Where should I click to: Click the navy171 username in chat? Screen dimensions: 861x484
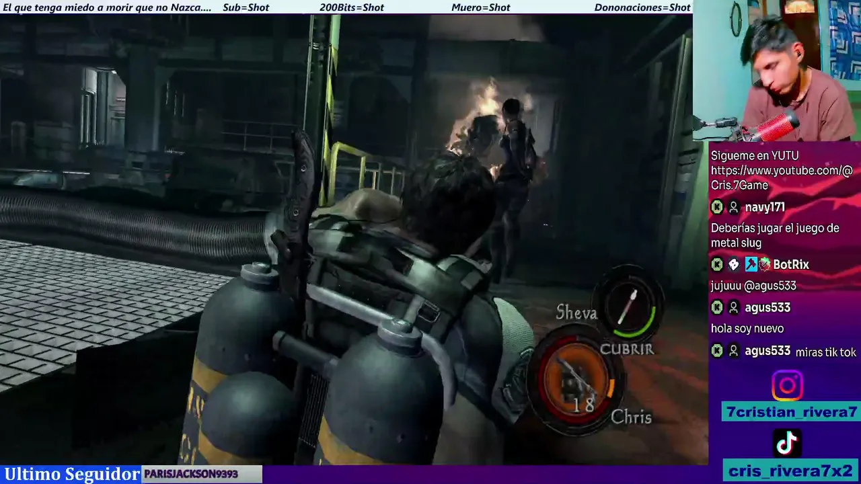[765, 207]
